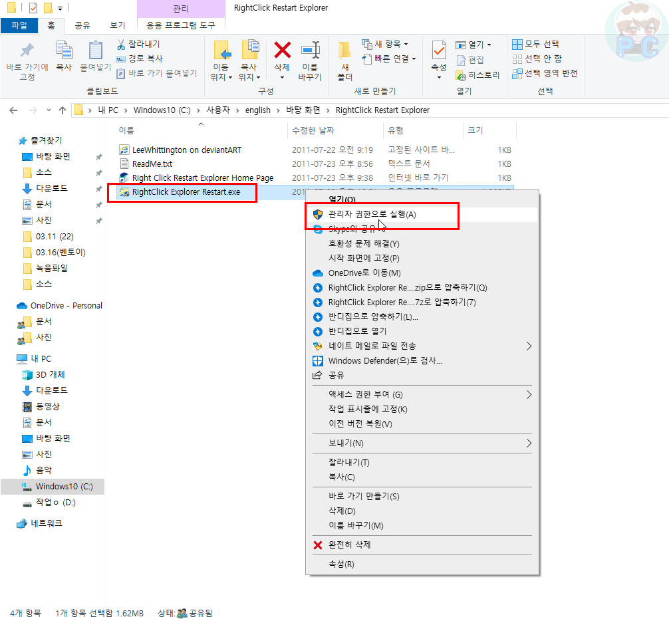Choose 호환성 문제 해결 menu entry
The width and height of the screenshot is (669, 621).
pos(422,244)
